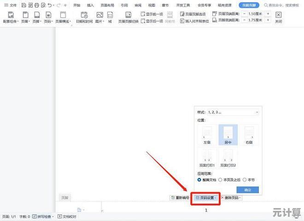
Task: Select 整篇文档 (whole document) radio button
Action: [x=199, y=180]
